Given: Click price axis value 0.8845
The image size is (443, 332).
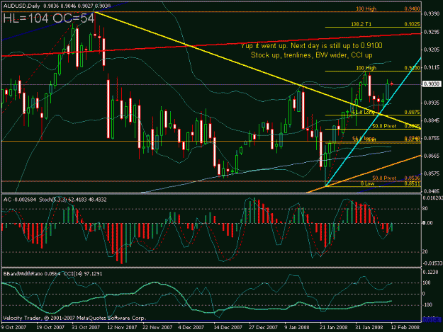Looking at the screenshot, I should point(432,120).
